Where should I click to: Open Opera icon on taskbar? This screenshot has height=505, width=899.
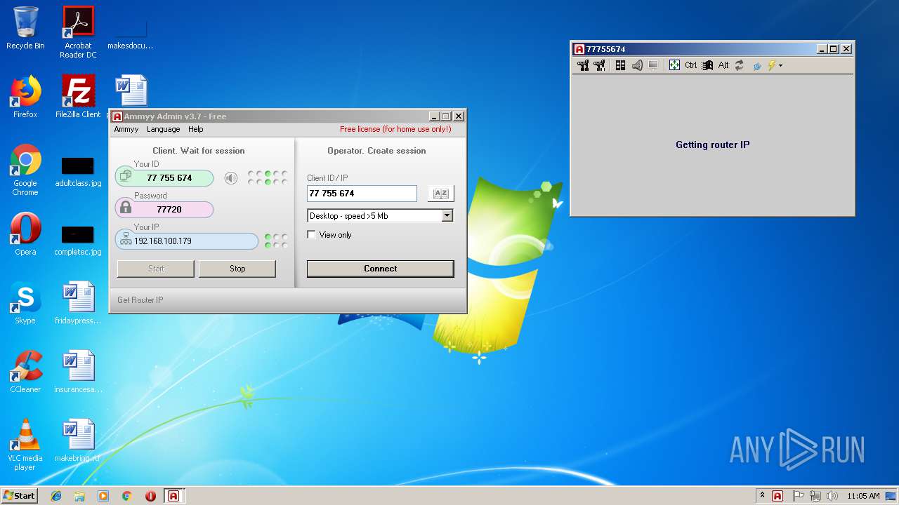150,496
